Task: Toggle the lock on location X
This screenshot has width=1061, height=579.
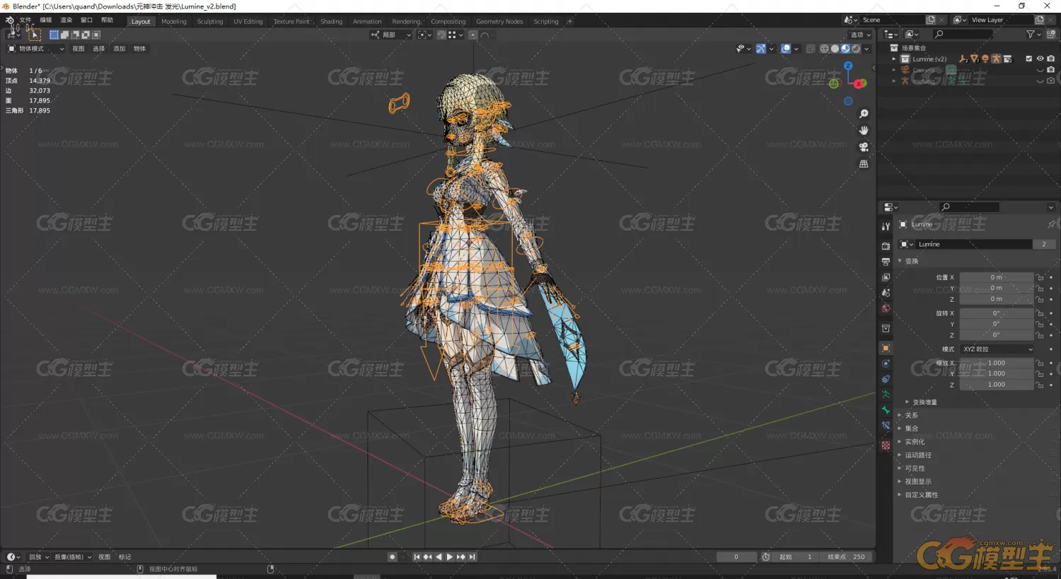Action: tap(1040, 278)
